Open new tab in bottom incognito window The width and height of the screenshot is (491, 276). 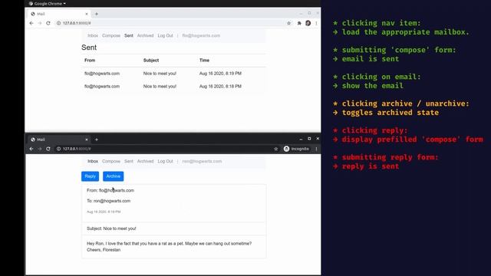click(97, 140)
